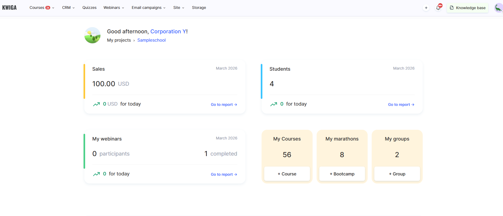This screenshot has height=216, width=503.
Task: Click the landscape project avatar image
Action: pos(92,35)
